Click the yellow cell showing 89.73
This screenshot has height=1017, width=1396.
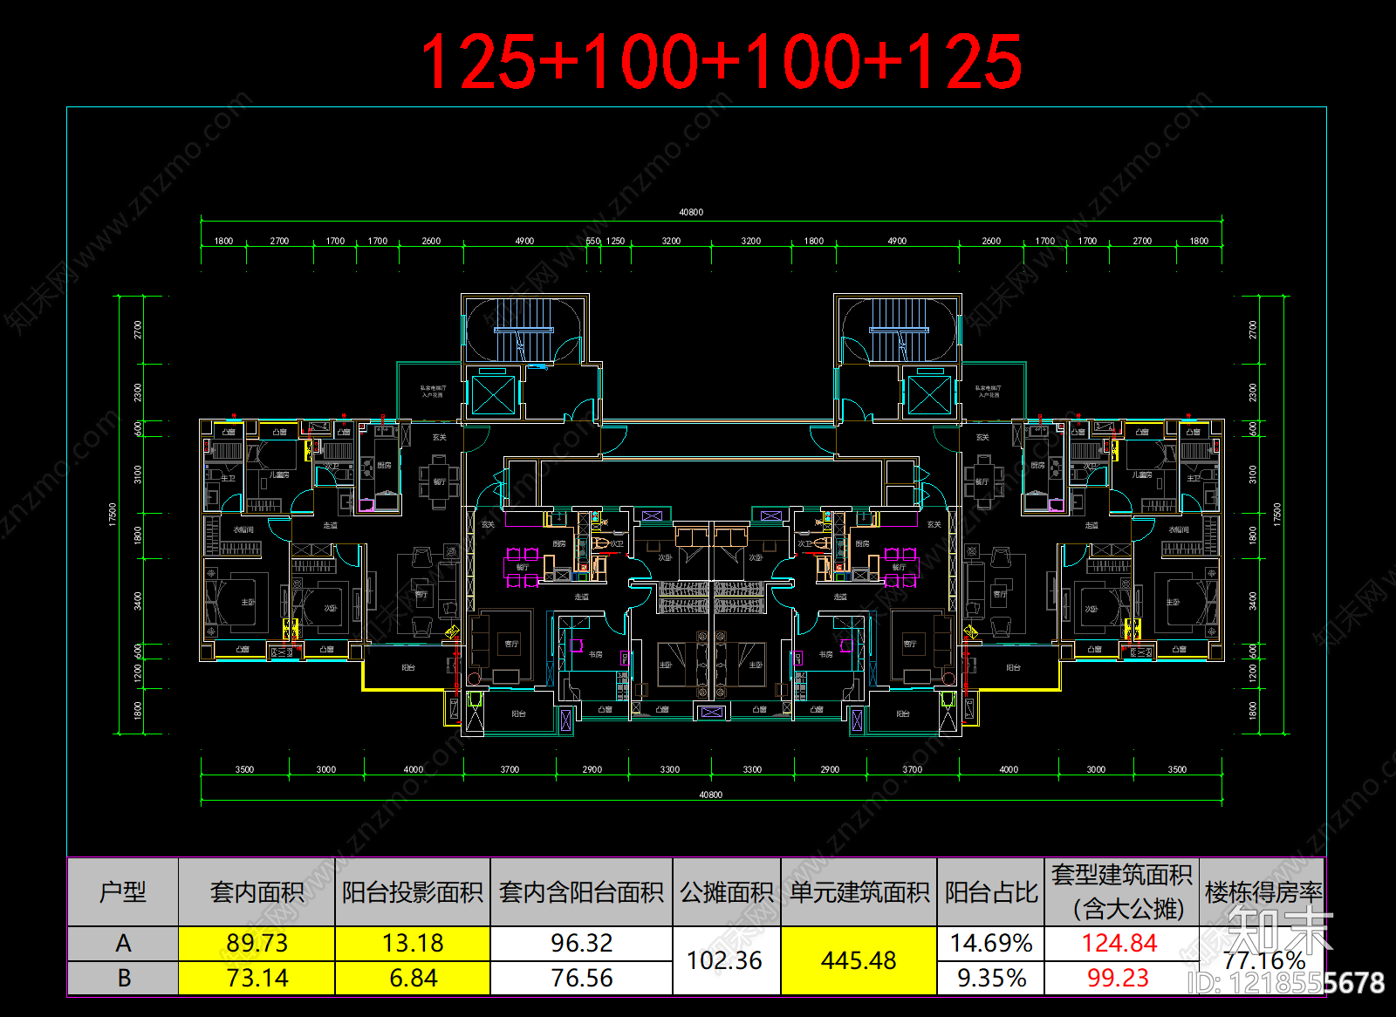257,944
